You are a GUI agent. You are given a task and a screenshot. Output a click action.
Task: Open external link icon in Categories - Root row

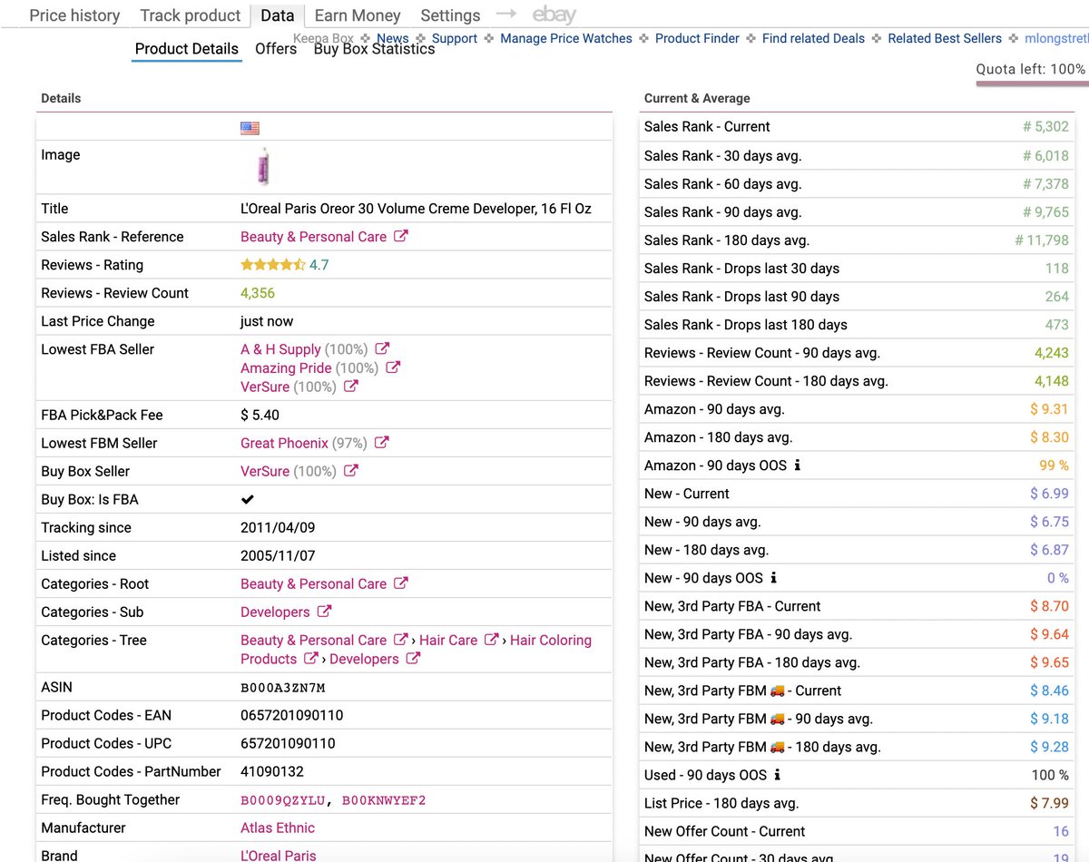coord(401,583)
